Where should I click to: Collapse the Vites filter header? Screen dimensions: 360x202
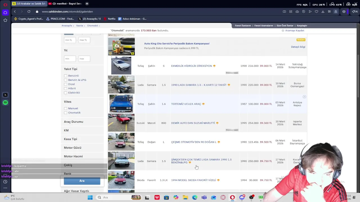(67, 102)
